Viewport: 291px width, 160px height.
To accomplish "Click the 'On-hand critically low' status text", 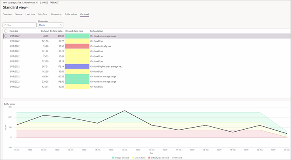I will pos(101,46).
